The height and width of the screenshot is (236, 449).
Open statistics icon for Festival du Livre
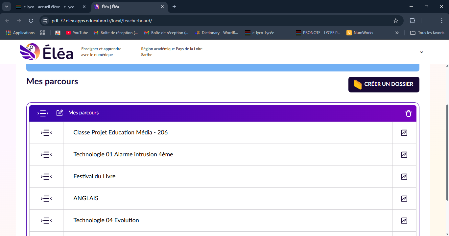click(404, 177)
